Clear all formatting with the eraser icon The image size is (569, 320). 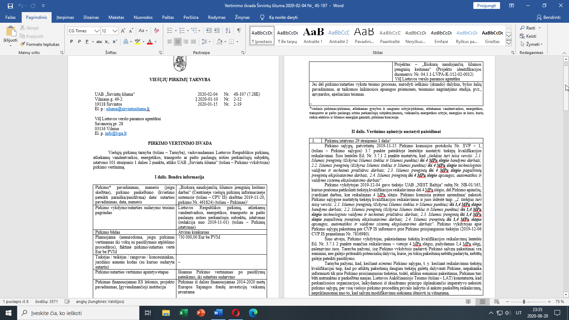pos(156,31)
